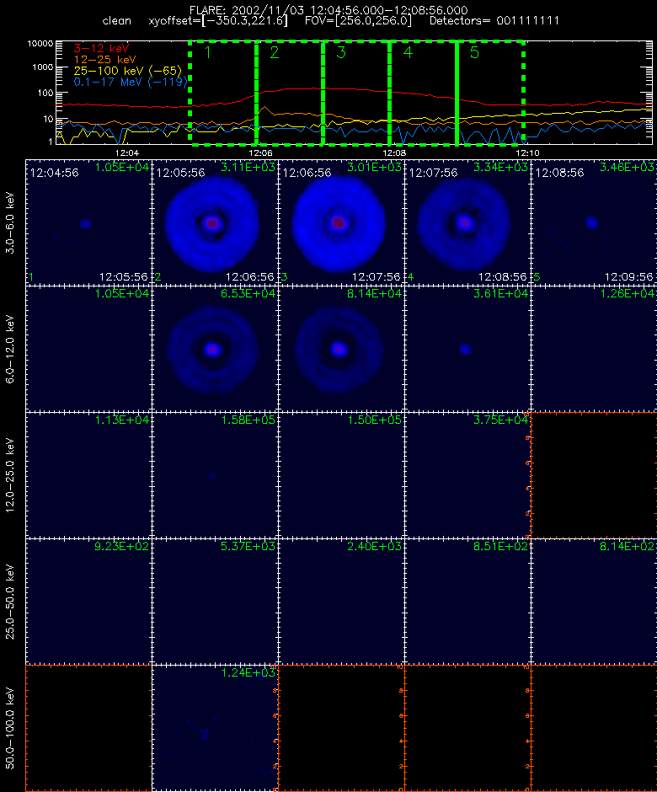The width and height of the screenshot is (657, 792).
Task: Open the 6.0-12.0 keV image labeled 6.53E+04
Action: click(215, 349)
